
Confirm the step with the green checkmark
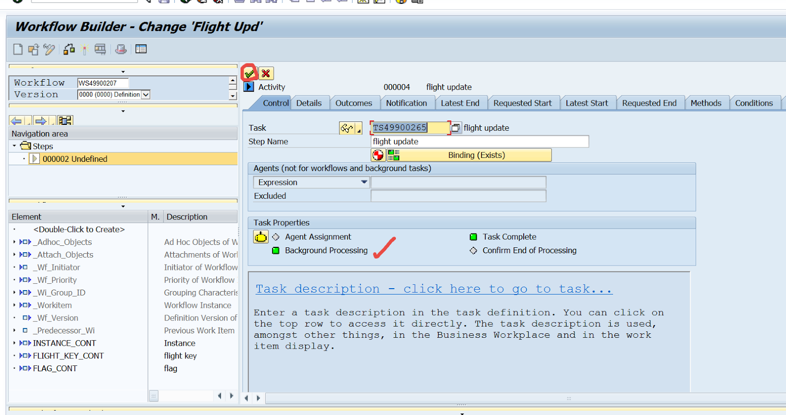[x=250, y=73]
